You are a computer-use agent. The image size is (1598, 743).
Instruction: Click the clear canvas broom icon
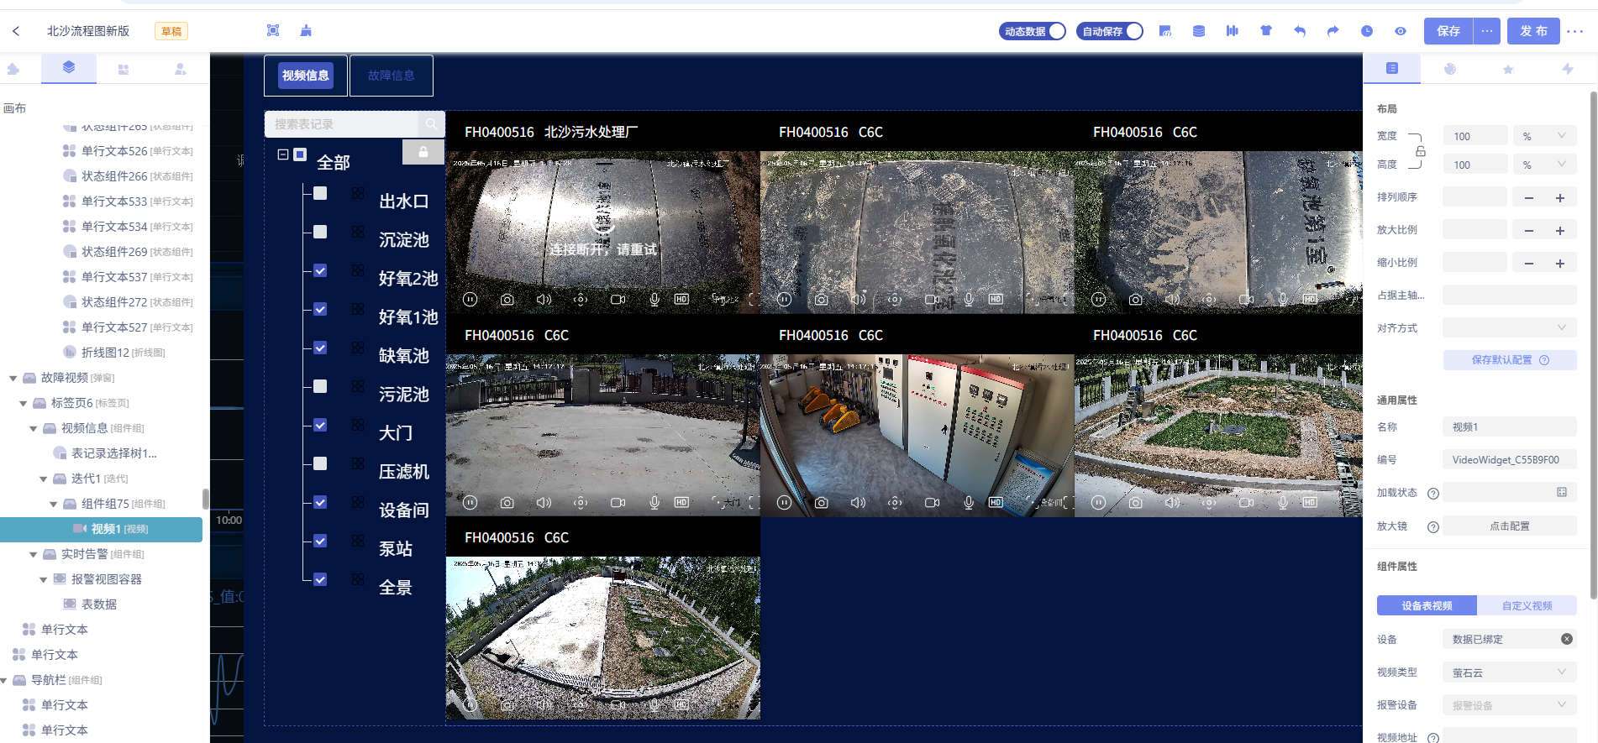tap(306, 31)
